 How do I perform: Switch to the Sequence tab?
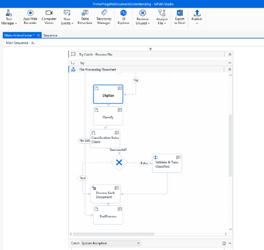[50, 35]
